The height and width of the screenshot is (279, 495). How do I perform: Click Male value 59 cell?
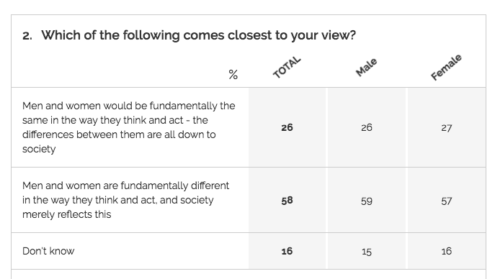pyautogui.click(x=367, y=201)
